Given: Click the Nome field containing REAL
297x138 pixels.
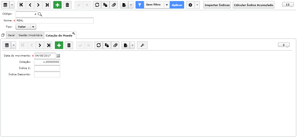Looking at the screenshot, I should [x=55, y=21].
